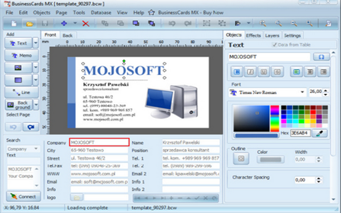Image resolution: width=341 pixels, height=213 pixels.
Task: Switch to the Back card tab
Action: 68,36
